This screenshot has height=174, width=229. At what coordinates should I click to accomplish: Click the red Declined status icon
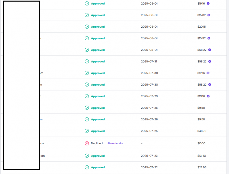click(x=87, y=143)
